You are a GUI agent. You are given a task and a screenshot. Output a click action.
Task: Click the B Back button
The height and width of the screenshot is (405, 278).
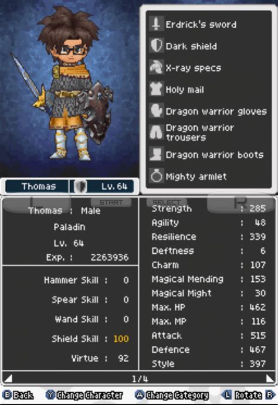coord(18,395)
